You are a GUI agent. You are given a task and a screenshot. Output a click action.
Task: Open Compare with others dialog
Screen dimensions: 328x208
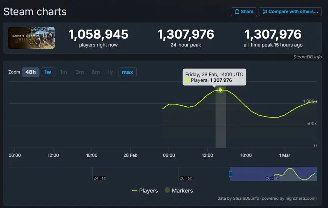pyautogui.click(x=290, y=12)
